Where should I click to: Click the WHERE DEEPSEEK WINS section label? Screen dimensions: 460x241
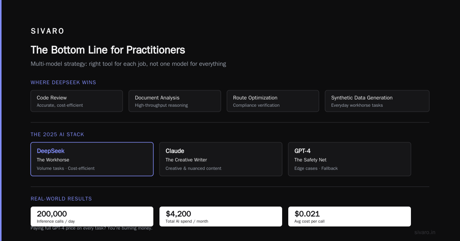click(x=63, y=82)
